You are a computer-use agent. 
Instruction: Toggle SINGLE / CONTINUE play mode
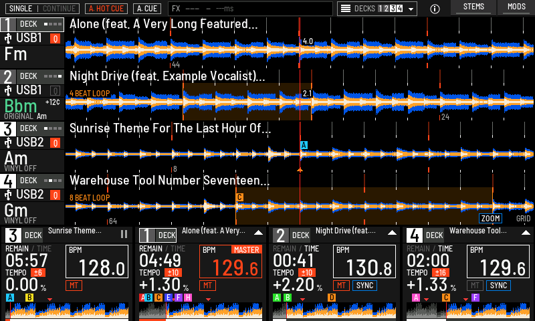[x=42, y=9]
